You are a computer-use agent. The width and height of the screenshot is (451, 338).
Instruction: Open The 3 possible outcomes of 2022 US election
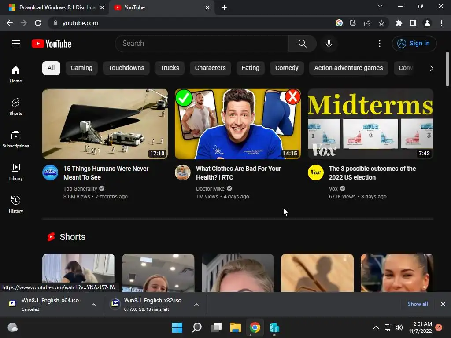click(x=372, y=173)
